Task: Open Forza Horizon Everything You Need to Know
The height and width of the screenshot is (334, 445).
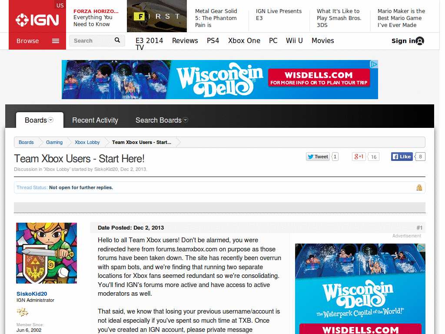Action: click(96, 17)
